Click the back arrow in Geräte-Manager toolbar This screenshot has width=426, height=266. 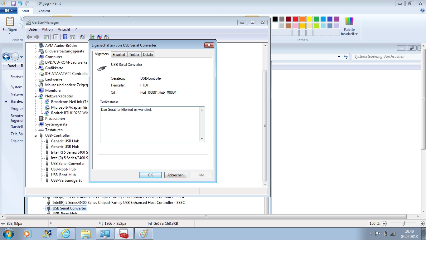point(29,37)
